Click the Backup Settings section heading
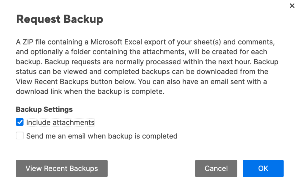Screen dimensions: 299x190 coord(44,109)
